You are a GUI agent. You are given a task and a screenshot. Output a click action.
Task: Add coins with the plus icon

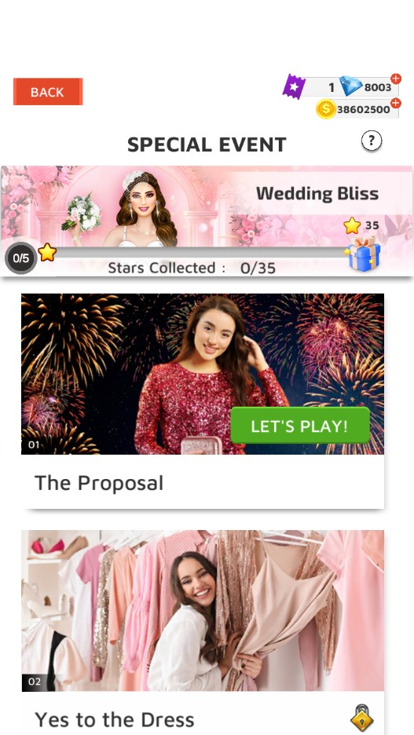tap(396, 103)
